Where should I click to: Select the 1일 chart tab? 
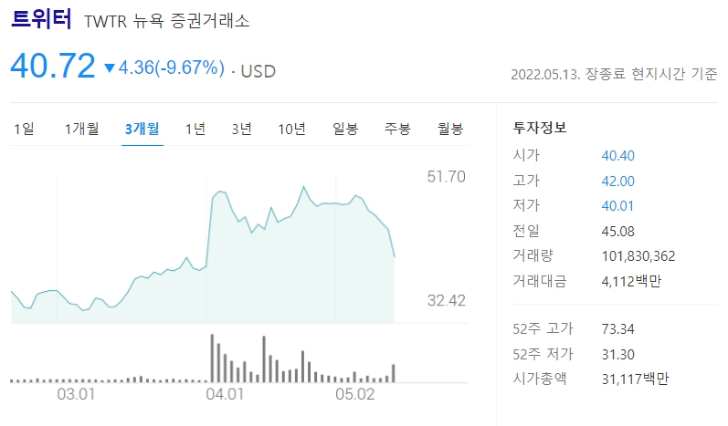click(24, 129)
